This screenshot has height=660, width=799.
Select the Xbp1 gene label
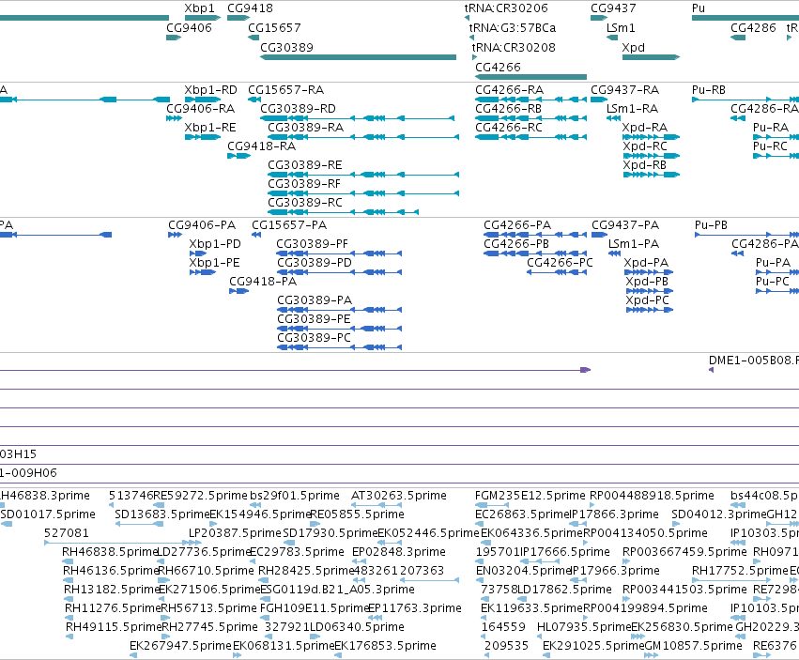[199, 8]
